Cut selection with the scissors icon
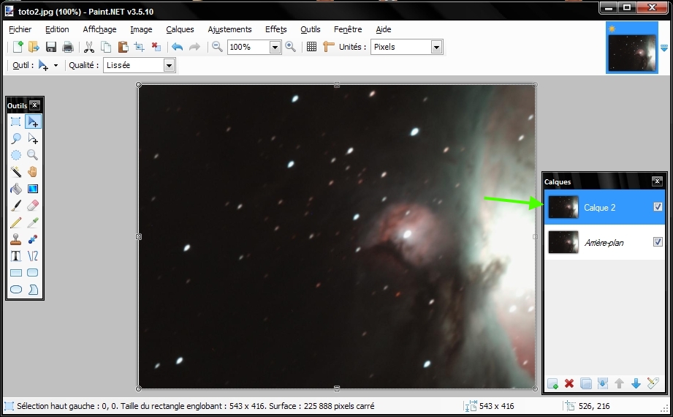The width and height of the screenshot is (673, 417). pos(89,47)
